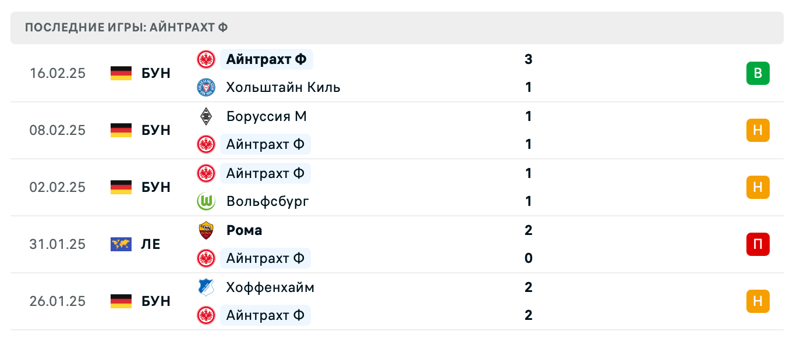The height and width of the screenshot is (342, 793).
Task: Click the red П loss badge for the Рома match
Action: click(x=757, y=244)
